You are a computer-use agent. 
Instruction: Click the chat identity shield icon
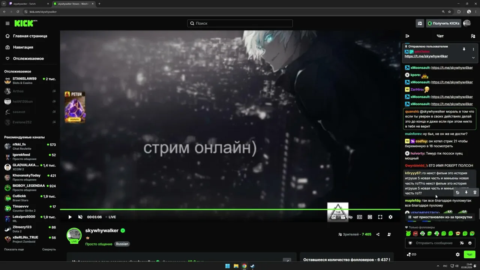(410, 243)
